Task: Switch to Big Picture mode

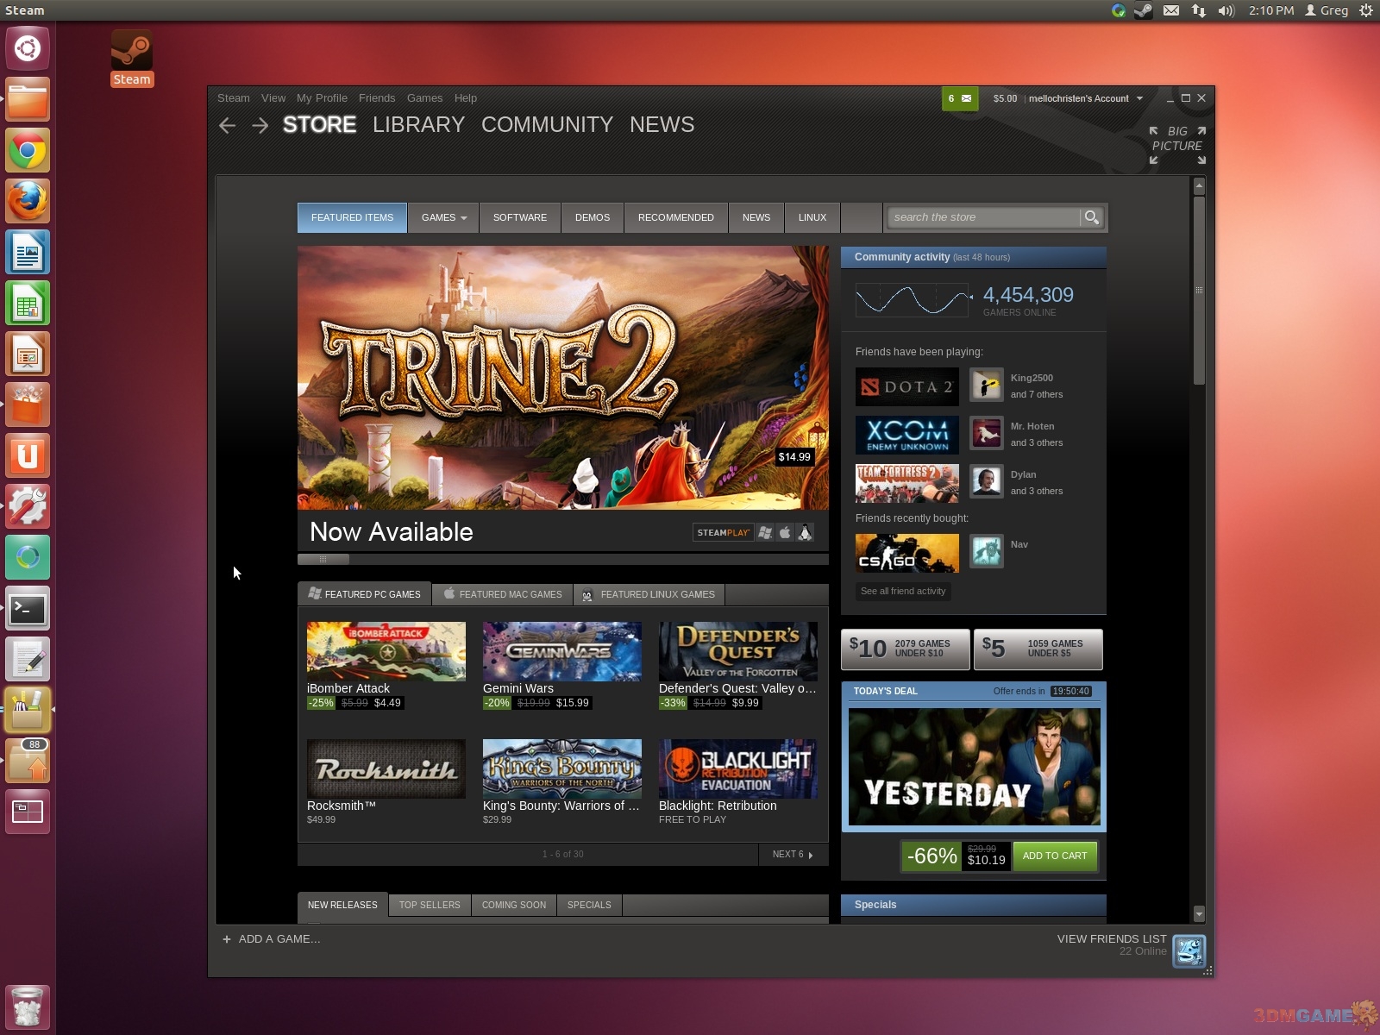Action: pos(1176,145)
